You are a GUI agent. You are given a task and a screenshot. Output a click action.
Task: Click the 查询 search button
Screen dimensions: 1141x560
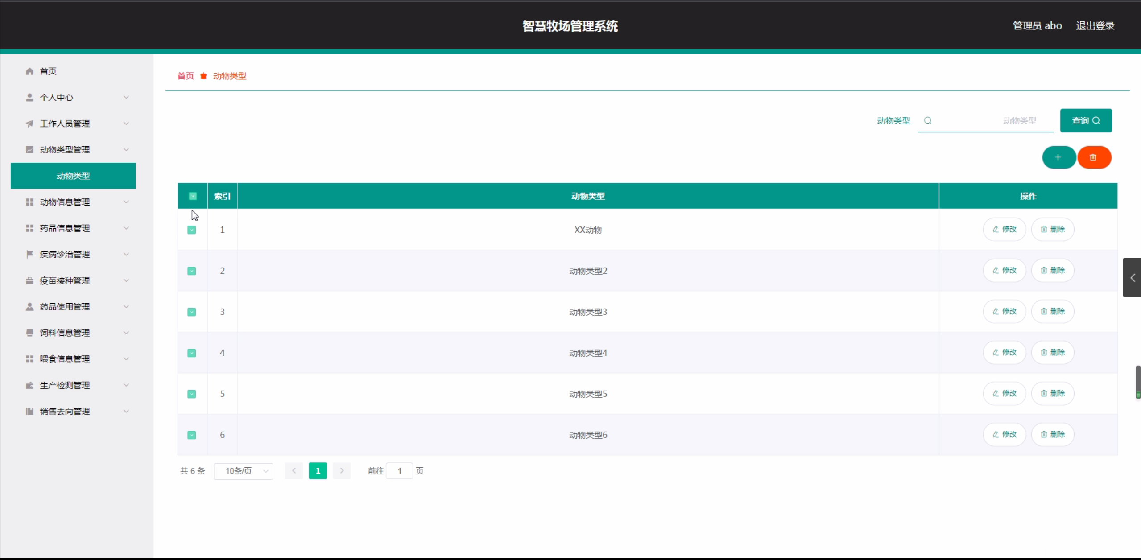(x=1086, y=121)
